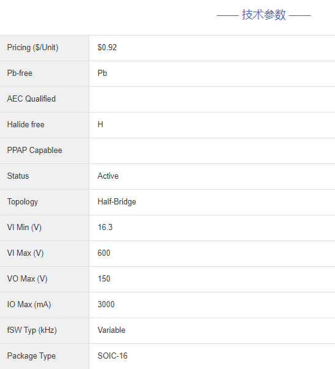Screen dimensions: 335x369
Task: Select the H value for Halide free
Action: 100,124
